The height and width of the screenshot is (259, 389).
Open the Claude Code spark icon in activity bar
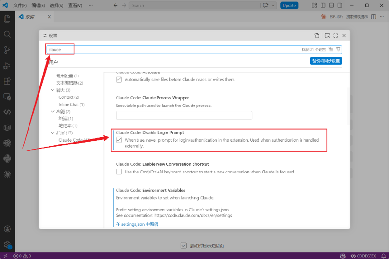7,174
